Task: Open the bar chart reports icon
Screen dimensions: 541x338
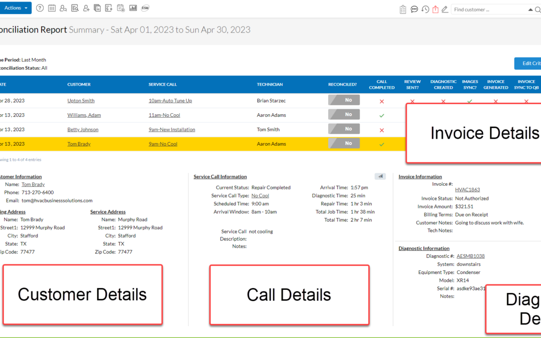Action: click(133, 9)
